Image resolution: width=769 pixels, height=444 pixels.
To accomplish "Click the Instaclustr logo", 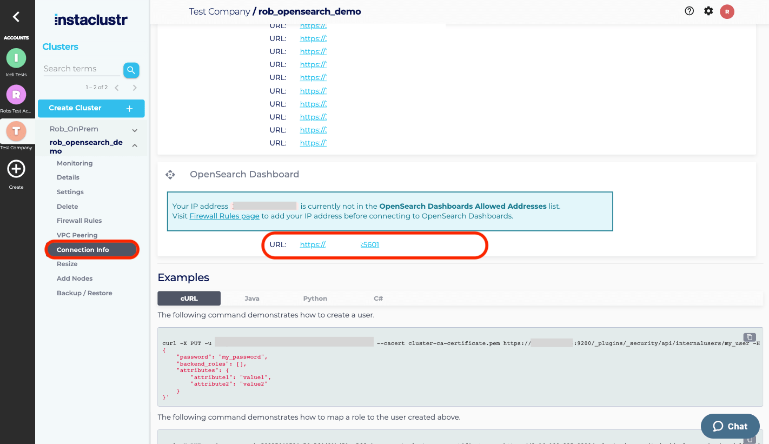I will (x=90, y=19).
